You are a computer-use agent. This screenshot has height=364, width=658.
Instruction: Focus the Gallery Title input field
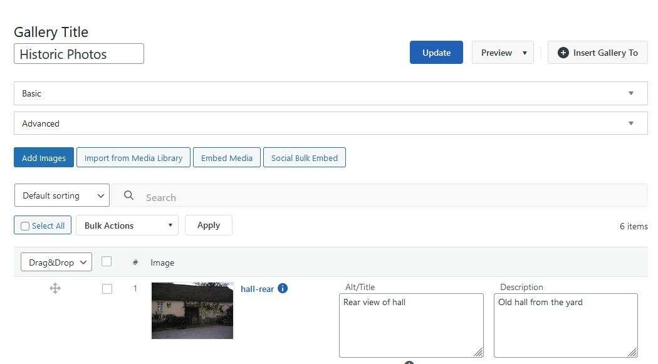pyautogui.click(x=79, y=54)
